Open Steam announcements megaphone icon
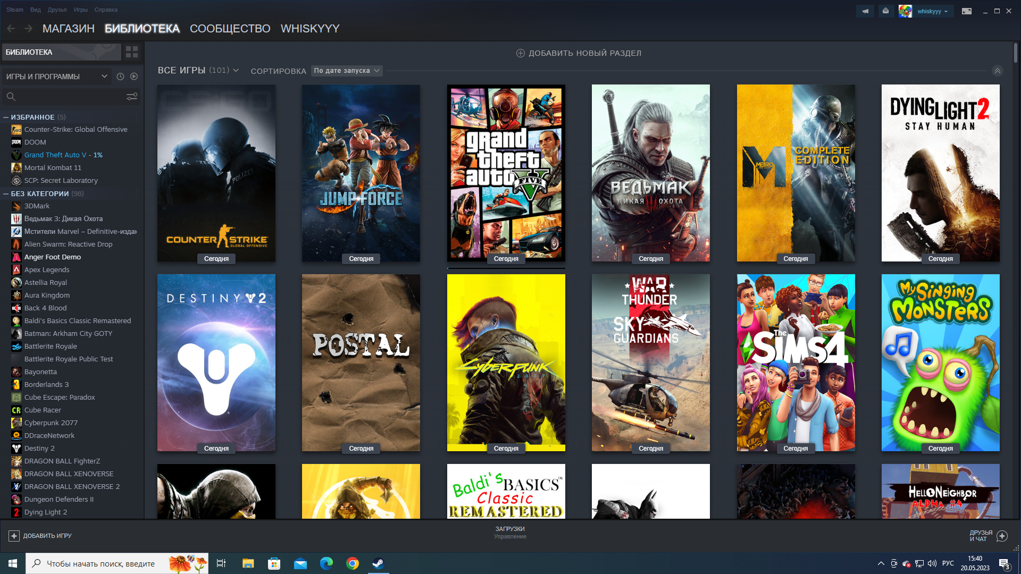The height and width of the screenshot is (574, 1021). pos(865,11)
